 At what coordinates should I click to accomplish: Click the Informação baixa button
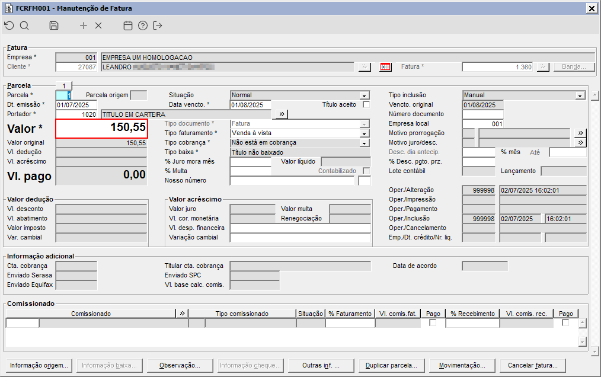point(109,366)
